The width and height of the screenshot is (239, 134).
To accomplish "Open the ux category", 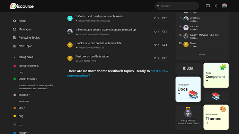I will (x=20, y=124).
